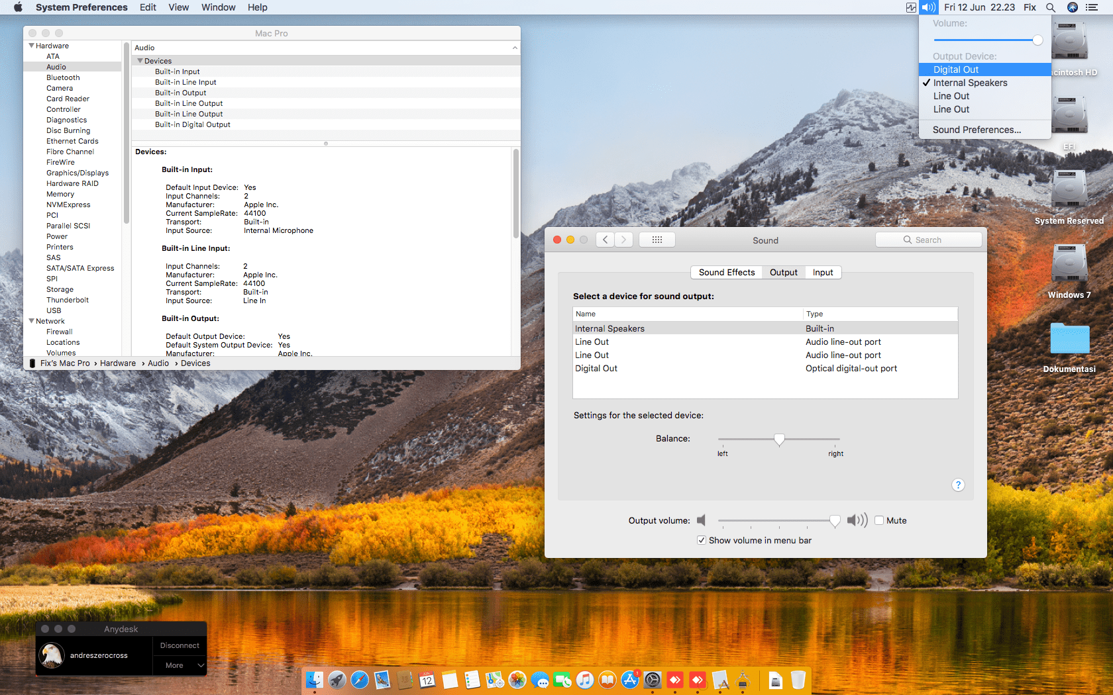Viewport: 1113px width, 695px height.
Task: Open the Window menu
Action: [218, 7]
